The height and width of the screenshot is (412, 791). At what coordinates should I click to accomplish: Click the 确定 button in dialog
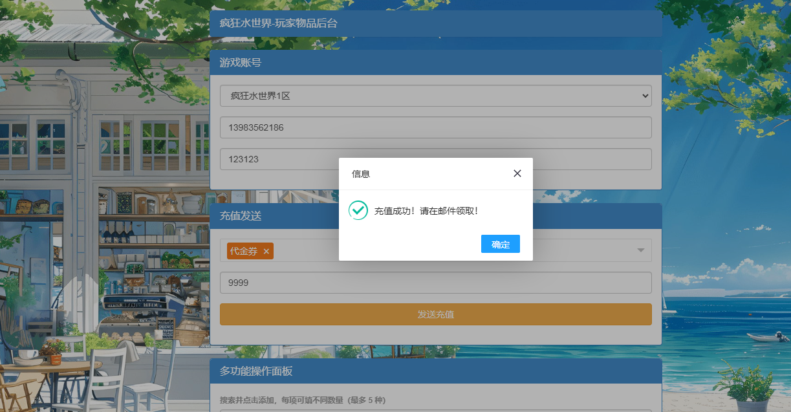(501, 244)
